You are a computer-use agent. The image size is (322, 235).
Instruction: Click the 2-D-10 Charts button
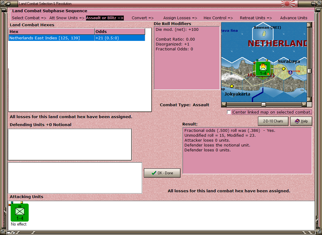click(273, 121)
